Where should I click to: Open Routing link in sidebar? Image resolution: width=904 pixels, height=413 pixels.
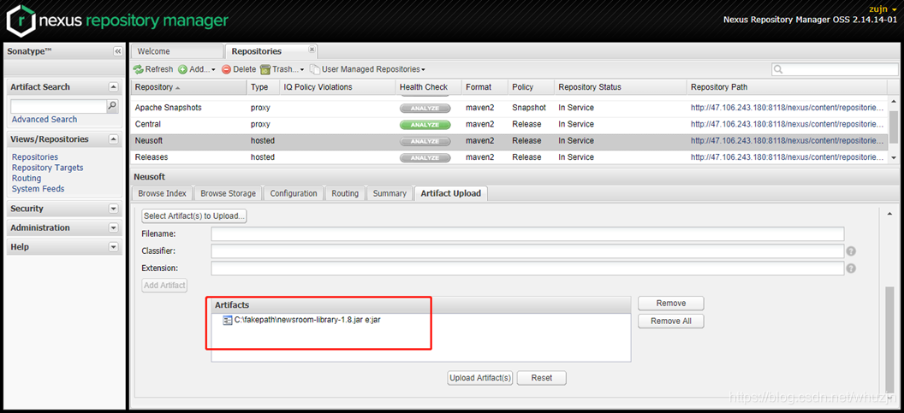pos(27,178)
